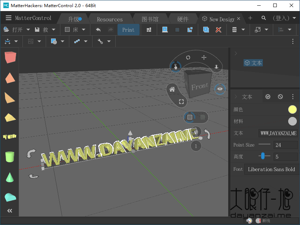Click the Undo arrow button
The image size is (300, 225).
98,30
